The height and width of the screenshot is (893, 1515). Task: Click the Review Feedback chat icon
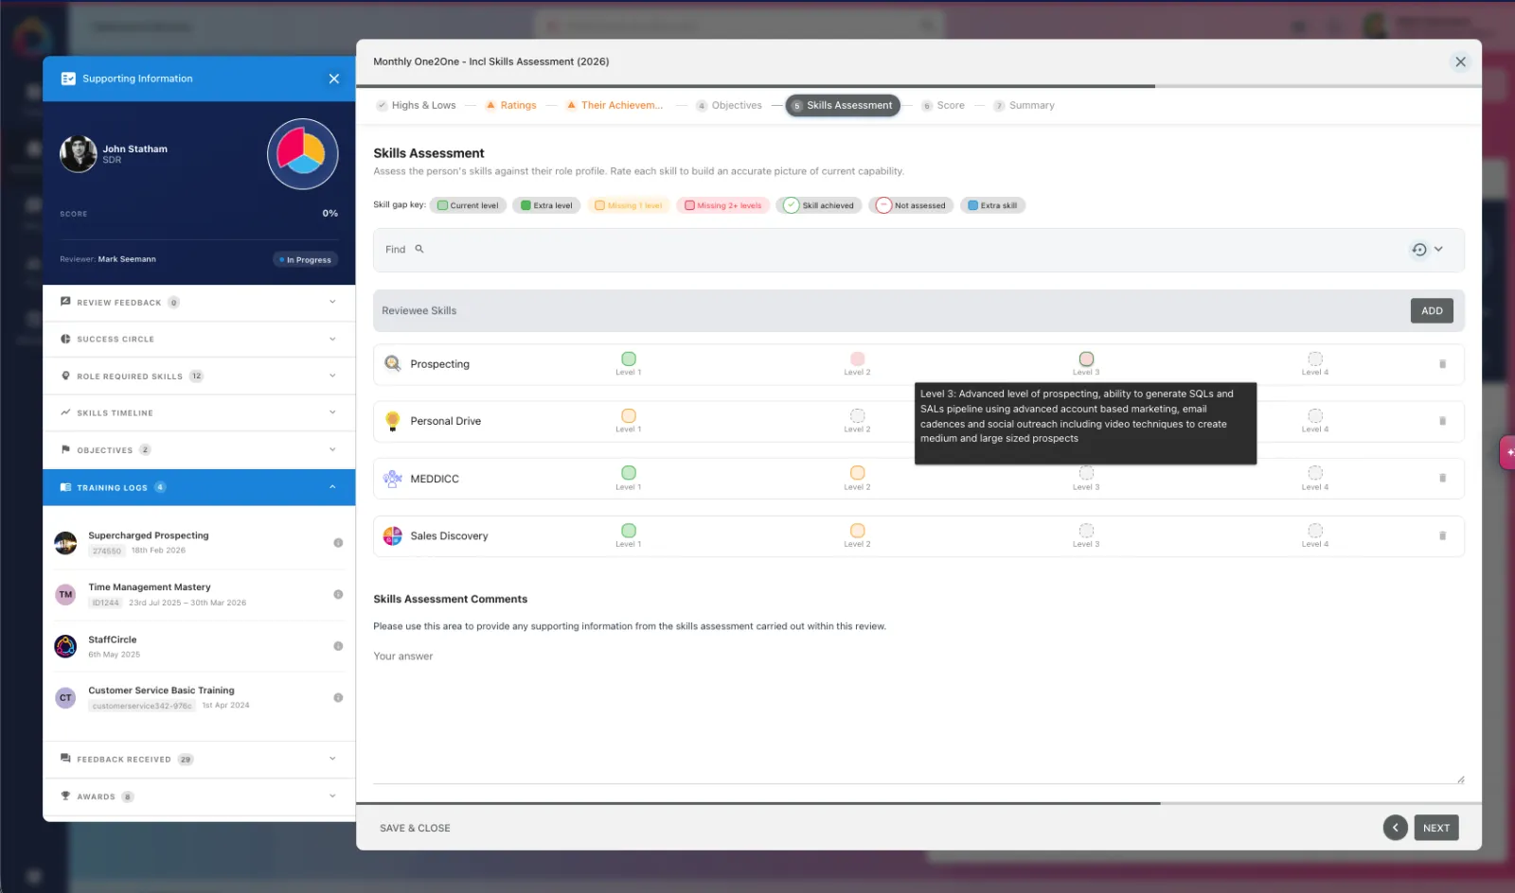click(x=65, y=302)
